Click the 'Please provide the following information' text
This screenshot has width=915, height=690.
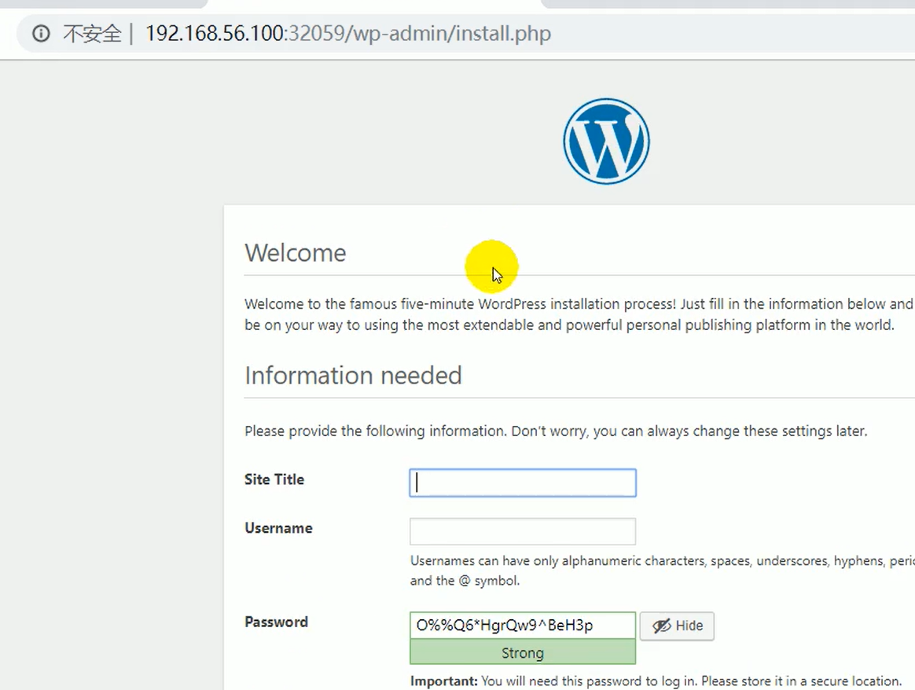(x=556, y=431)
